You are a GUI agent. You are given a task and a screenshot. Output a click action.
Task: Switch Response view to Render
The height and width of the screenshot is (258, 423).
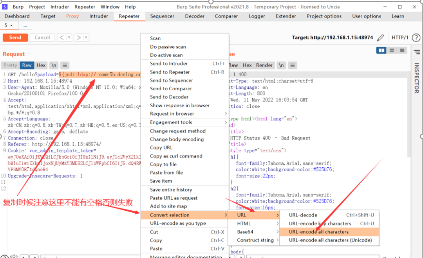(x=264, y=65)
